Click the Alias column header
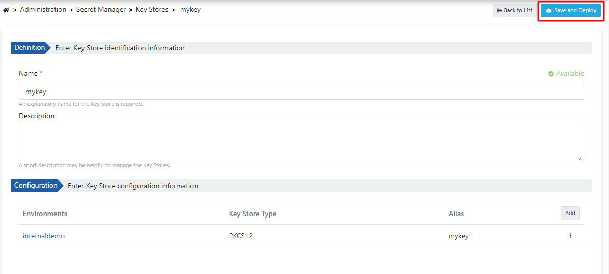 (x=456, y=214)
